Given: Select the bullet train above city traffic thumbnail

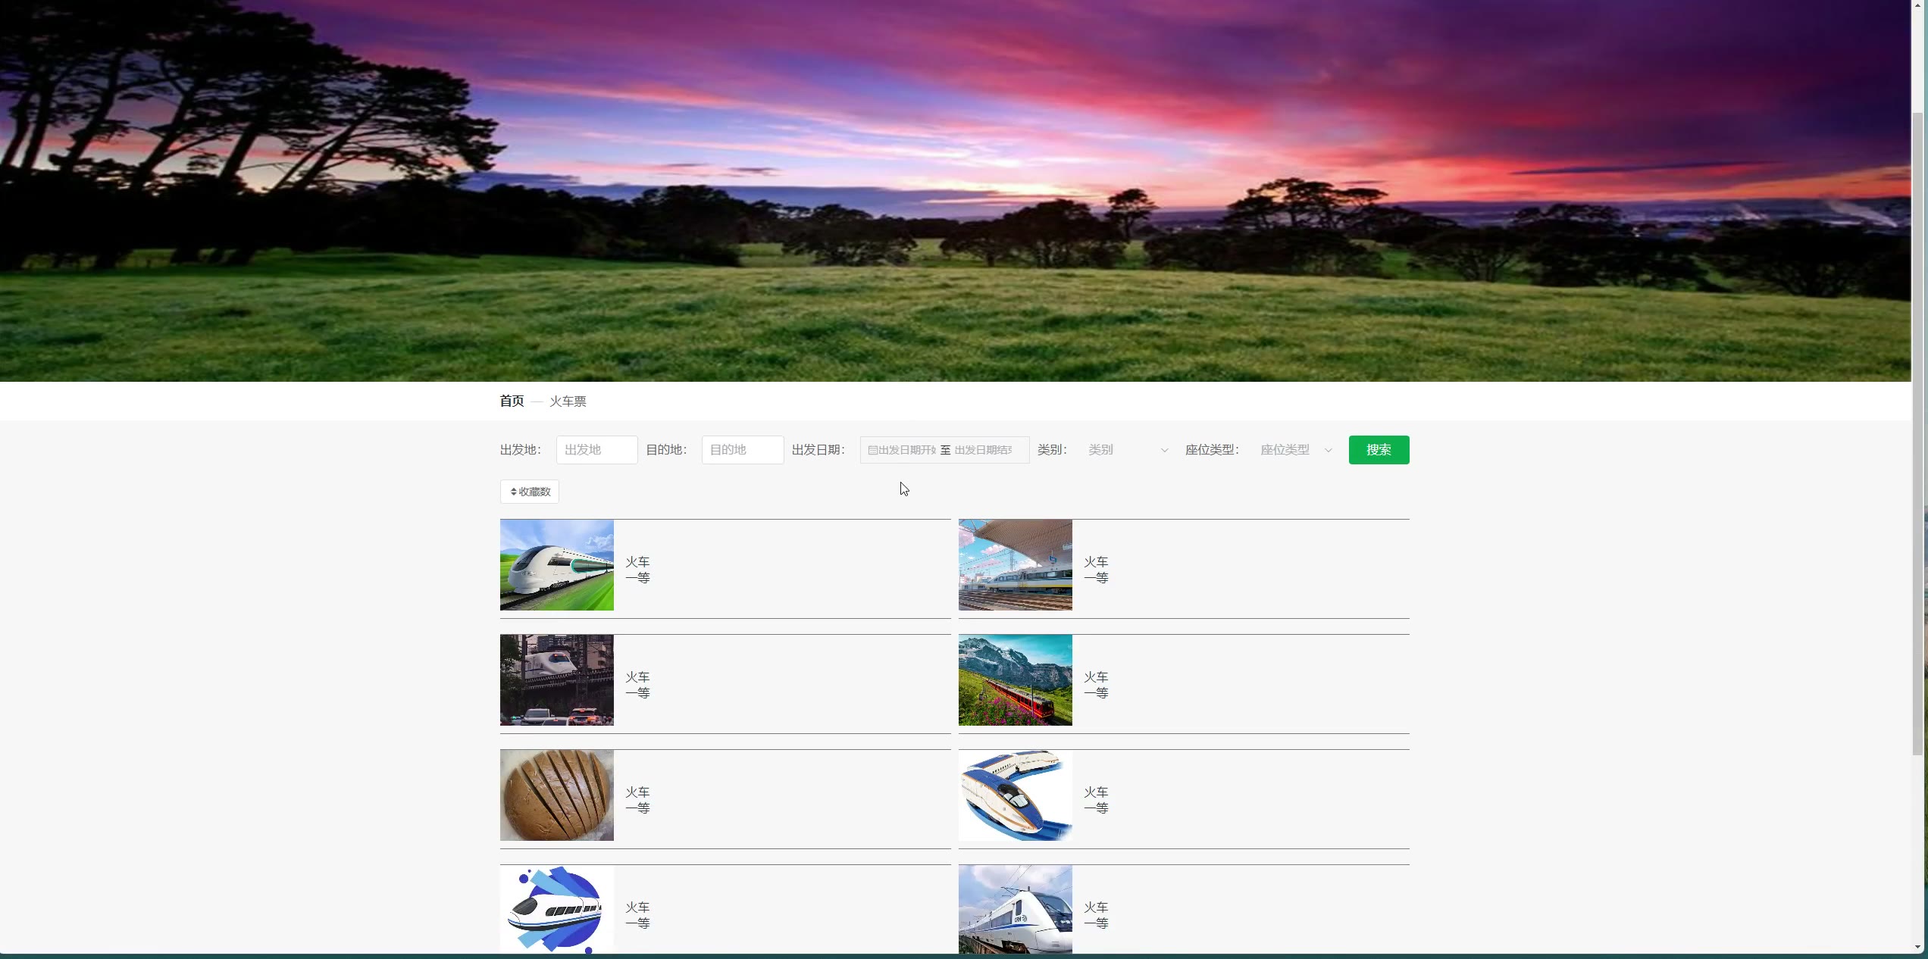Looking at the screenshot, I should 557,680.
